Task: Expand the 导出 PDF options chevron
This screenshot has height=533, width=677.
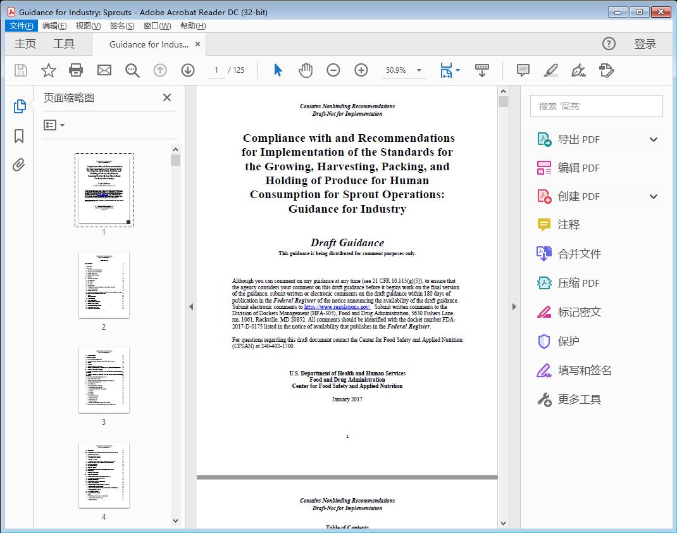Action: click(654, 139)
